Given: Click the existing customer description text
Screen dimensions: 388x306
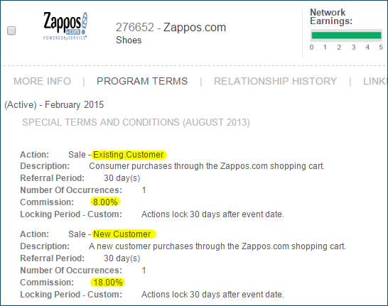Looking at the screenshot, I should click(207, 166).
